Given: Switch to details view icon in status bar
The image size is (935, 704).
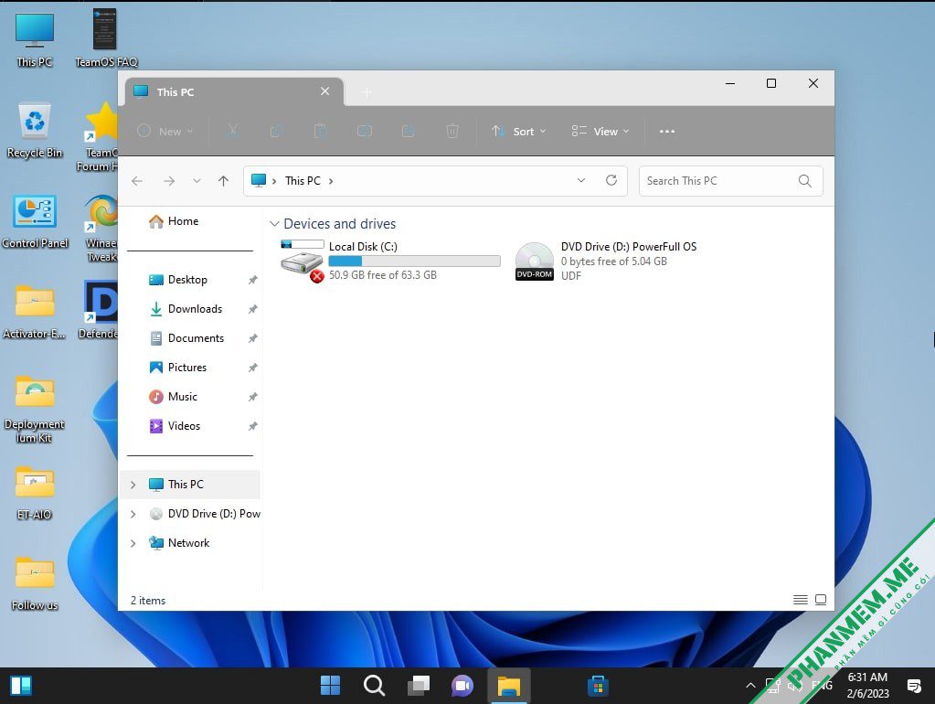Looking at the screenshot, I should tap(801, 600).
